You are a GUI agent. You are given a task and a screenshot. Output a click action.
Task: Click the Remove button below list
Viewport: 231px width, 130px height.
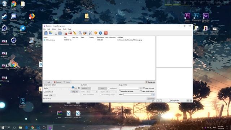click(x=57, y=82)
